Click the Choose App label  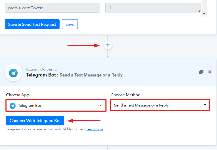tap(18, 95)
